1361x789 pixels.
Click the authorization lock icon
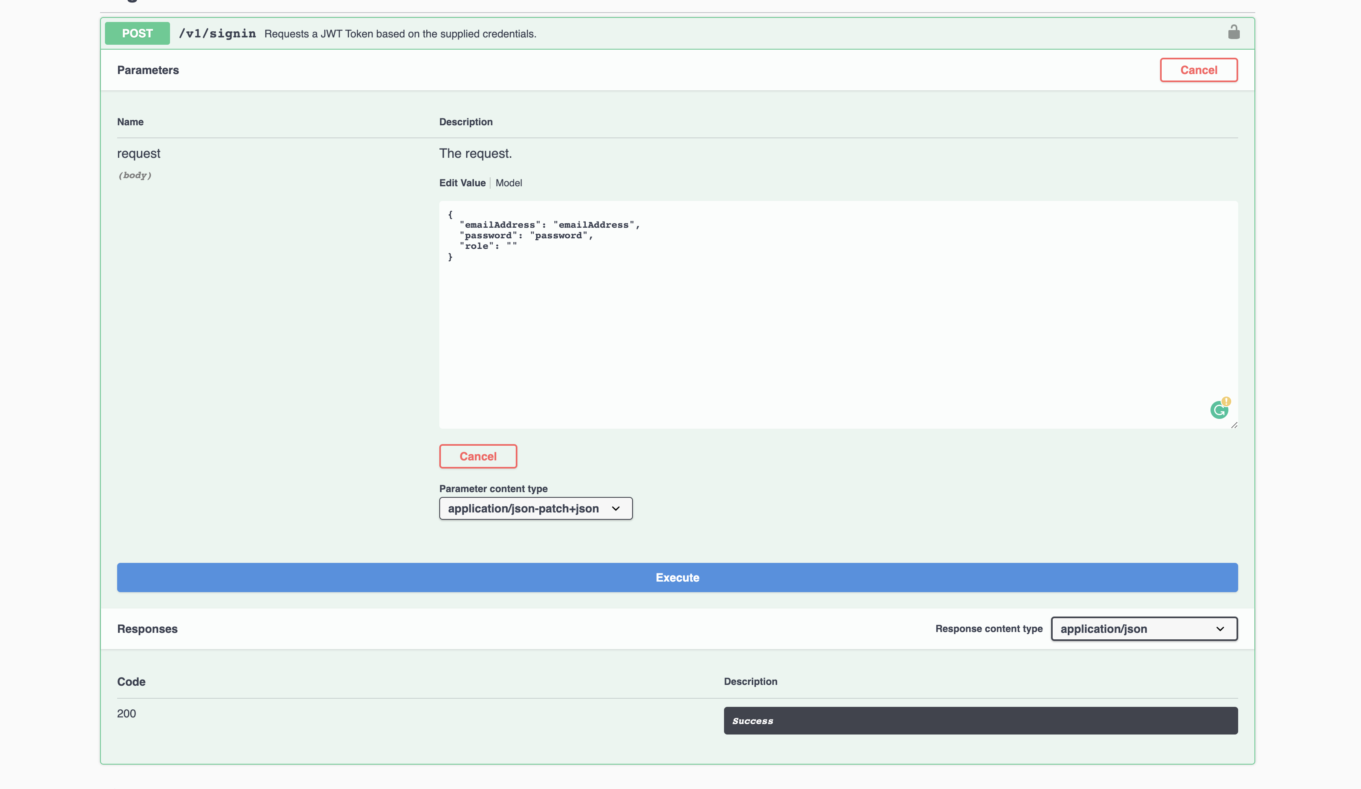[x=1234, y=33]
